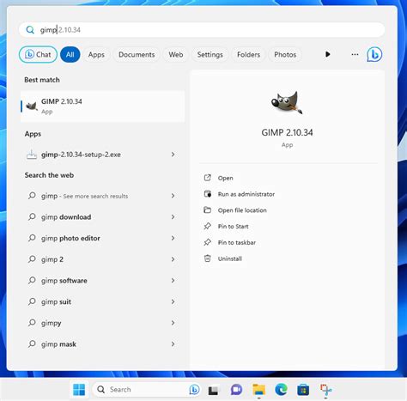The image size is (407, 401).
Task: Choose Pin to Start
Action: pyautogui.click(x=233, y=227)
